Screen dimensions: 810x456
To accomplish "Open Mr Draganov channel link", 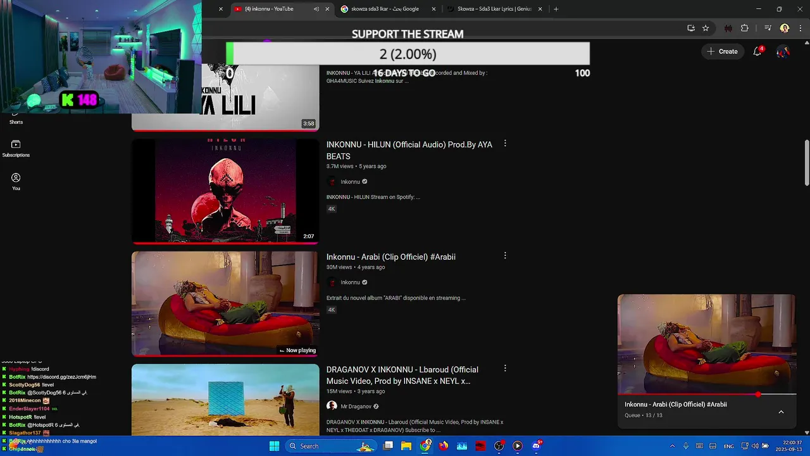I will point(356,406).
